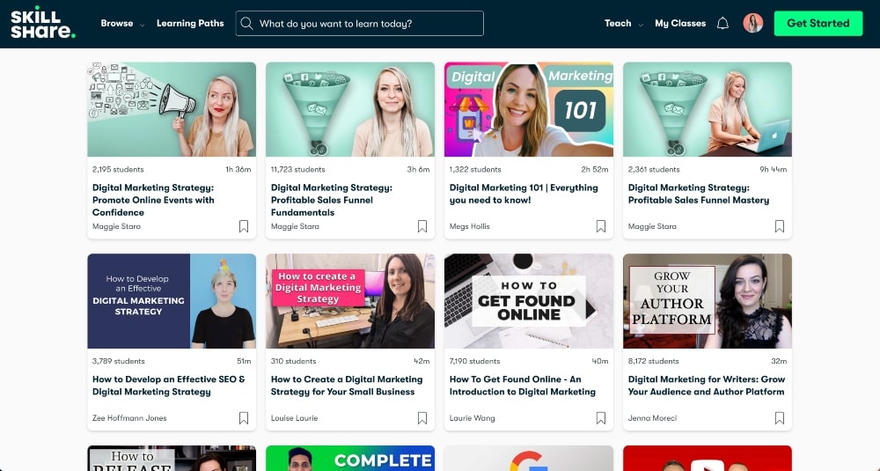Open the Digital Marketing 101 thumbnail
The width and height of the screenshot is (880, 471).
click(x=529, y=109)
